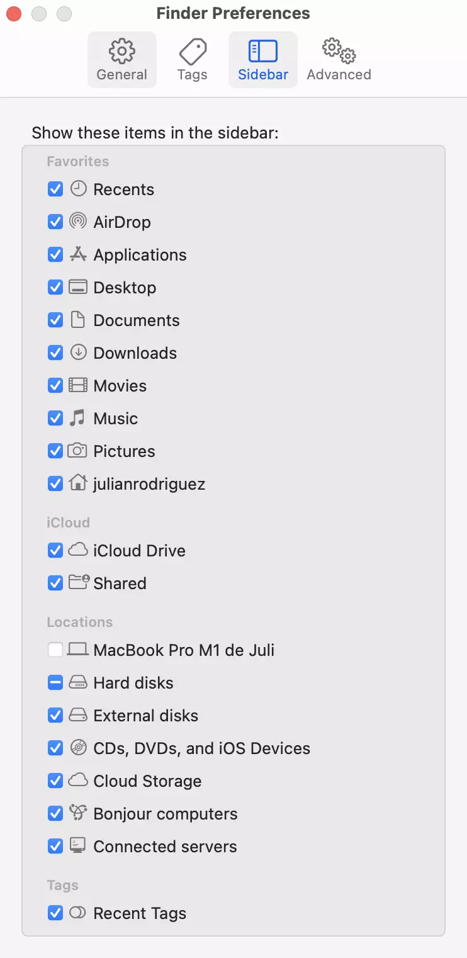Click the Downloads label text
The image size is (467, 958).
[x=135, y=353]
